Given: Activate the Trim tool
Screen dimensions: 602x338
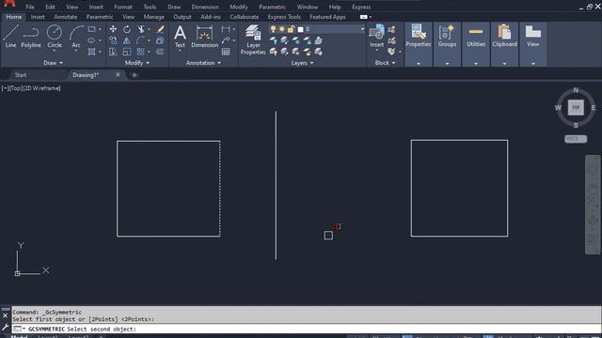Looking at the screenshot, I should (141, 29).
